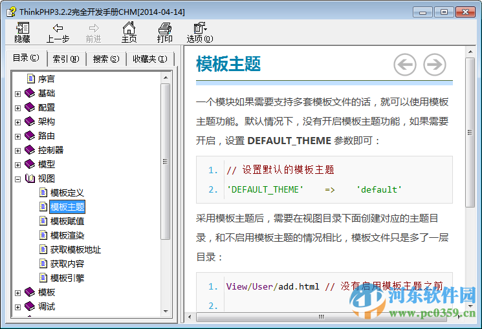
Task: Click the content pane vertical scrollbar thumb
Action: [x=470, y=133]
